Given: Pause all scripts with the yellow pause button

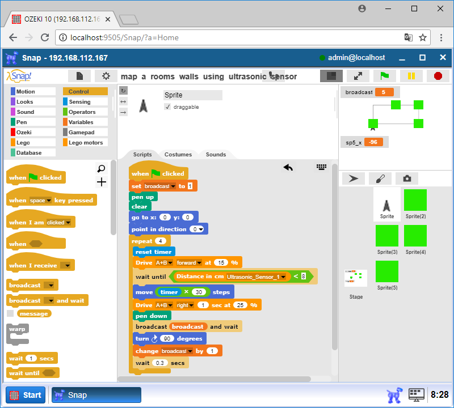Looking at the screenshot, I should coord(411,76).
